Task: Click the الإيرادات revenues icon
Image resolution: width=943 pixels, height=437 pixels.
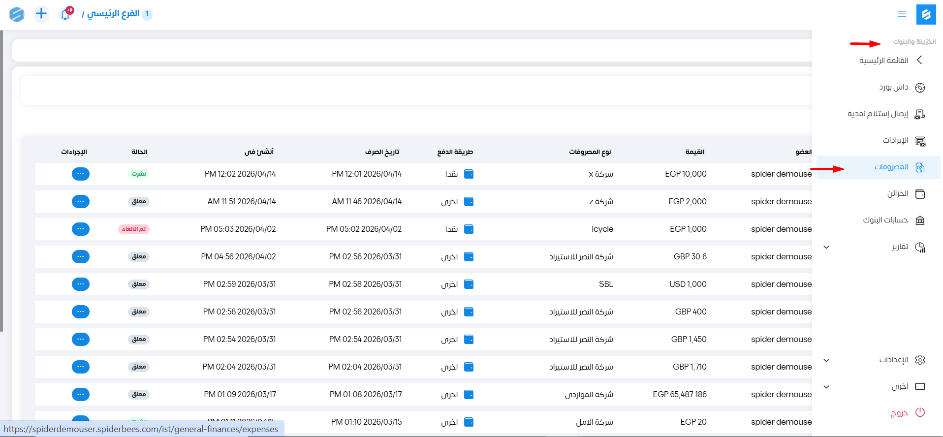Action: pyautogui.click(x=920, y=141)
